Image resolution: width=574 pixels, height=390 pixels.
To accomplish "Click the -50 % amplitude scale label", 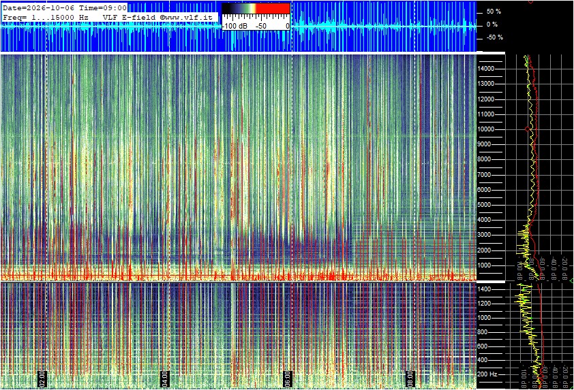I will point(494,37).
